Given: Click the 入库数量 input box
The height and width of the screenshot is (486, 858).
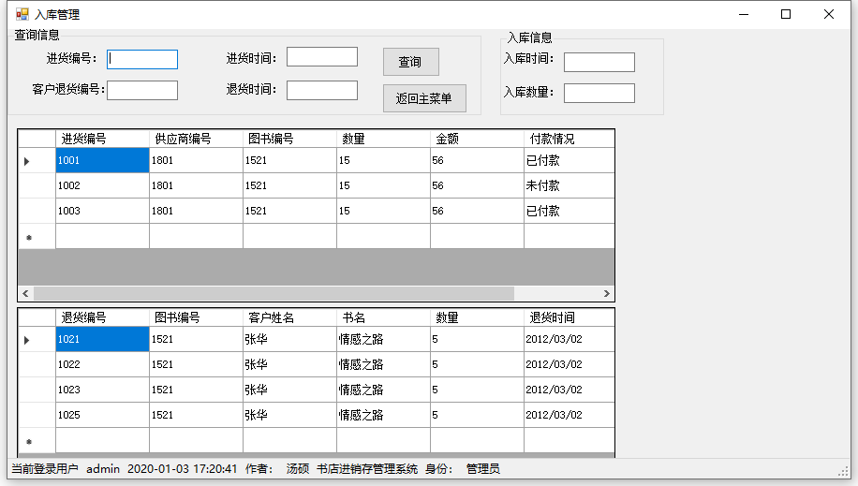Looking at the screenshot, I should [599, 93].
